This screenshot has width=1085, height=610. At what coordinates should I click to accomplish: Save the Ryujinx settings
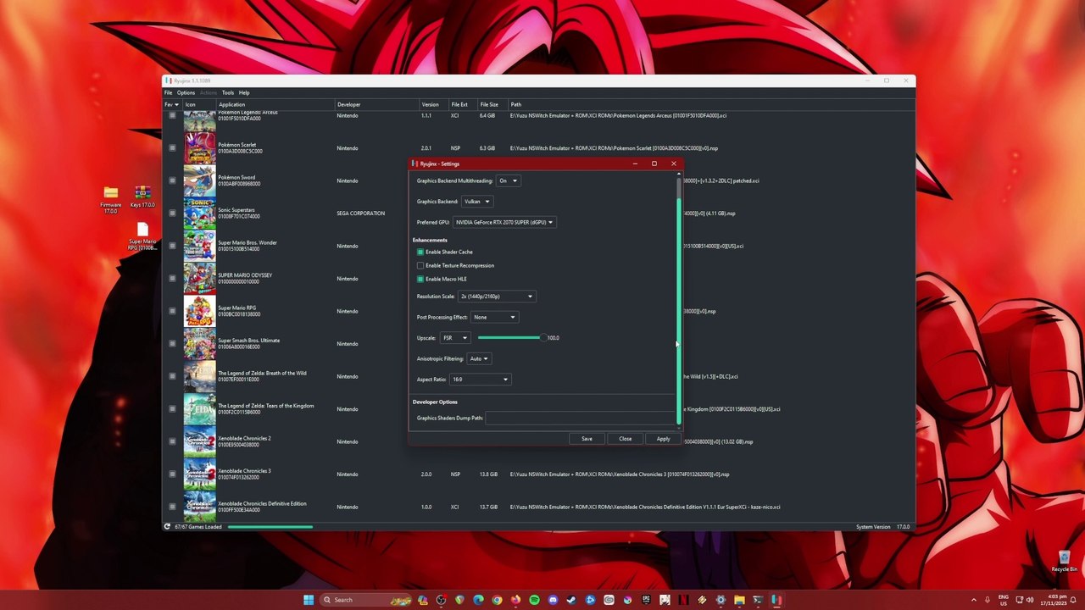(x=587, y=439)
